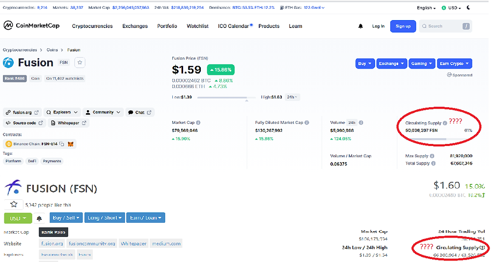The height and width of the screenshot is (262, 491).
Task: Open the Earn Crypto dropdown button
Action: click(x=454, y=64)
